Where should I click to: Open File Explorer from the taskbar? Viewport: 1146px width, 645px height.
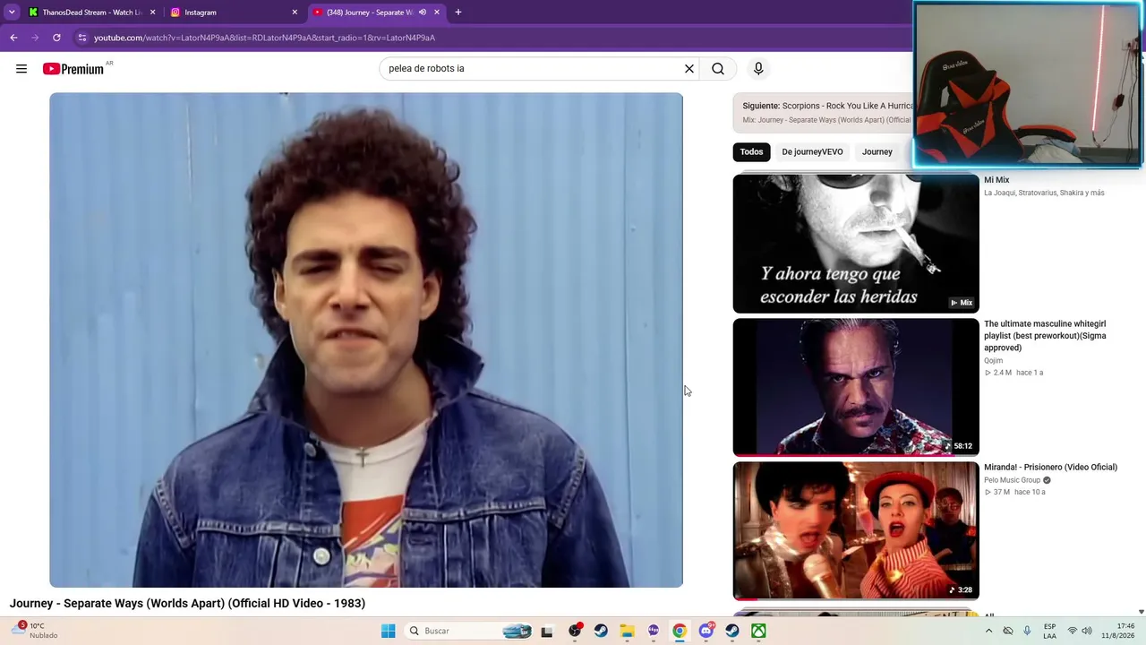(x=627, y=631)
